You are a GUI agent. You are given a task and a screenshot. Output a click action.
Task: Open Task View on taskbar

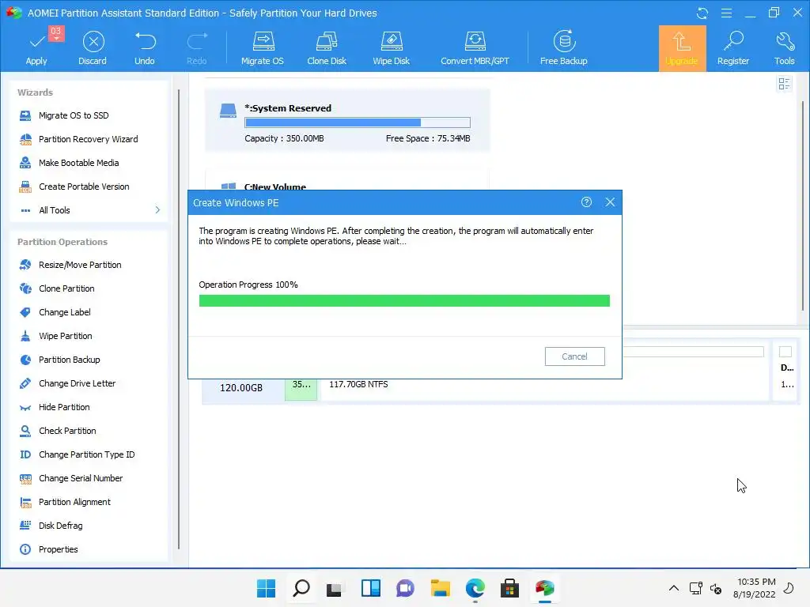point(335,588)
